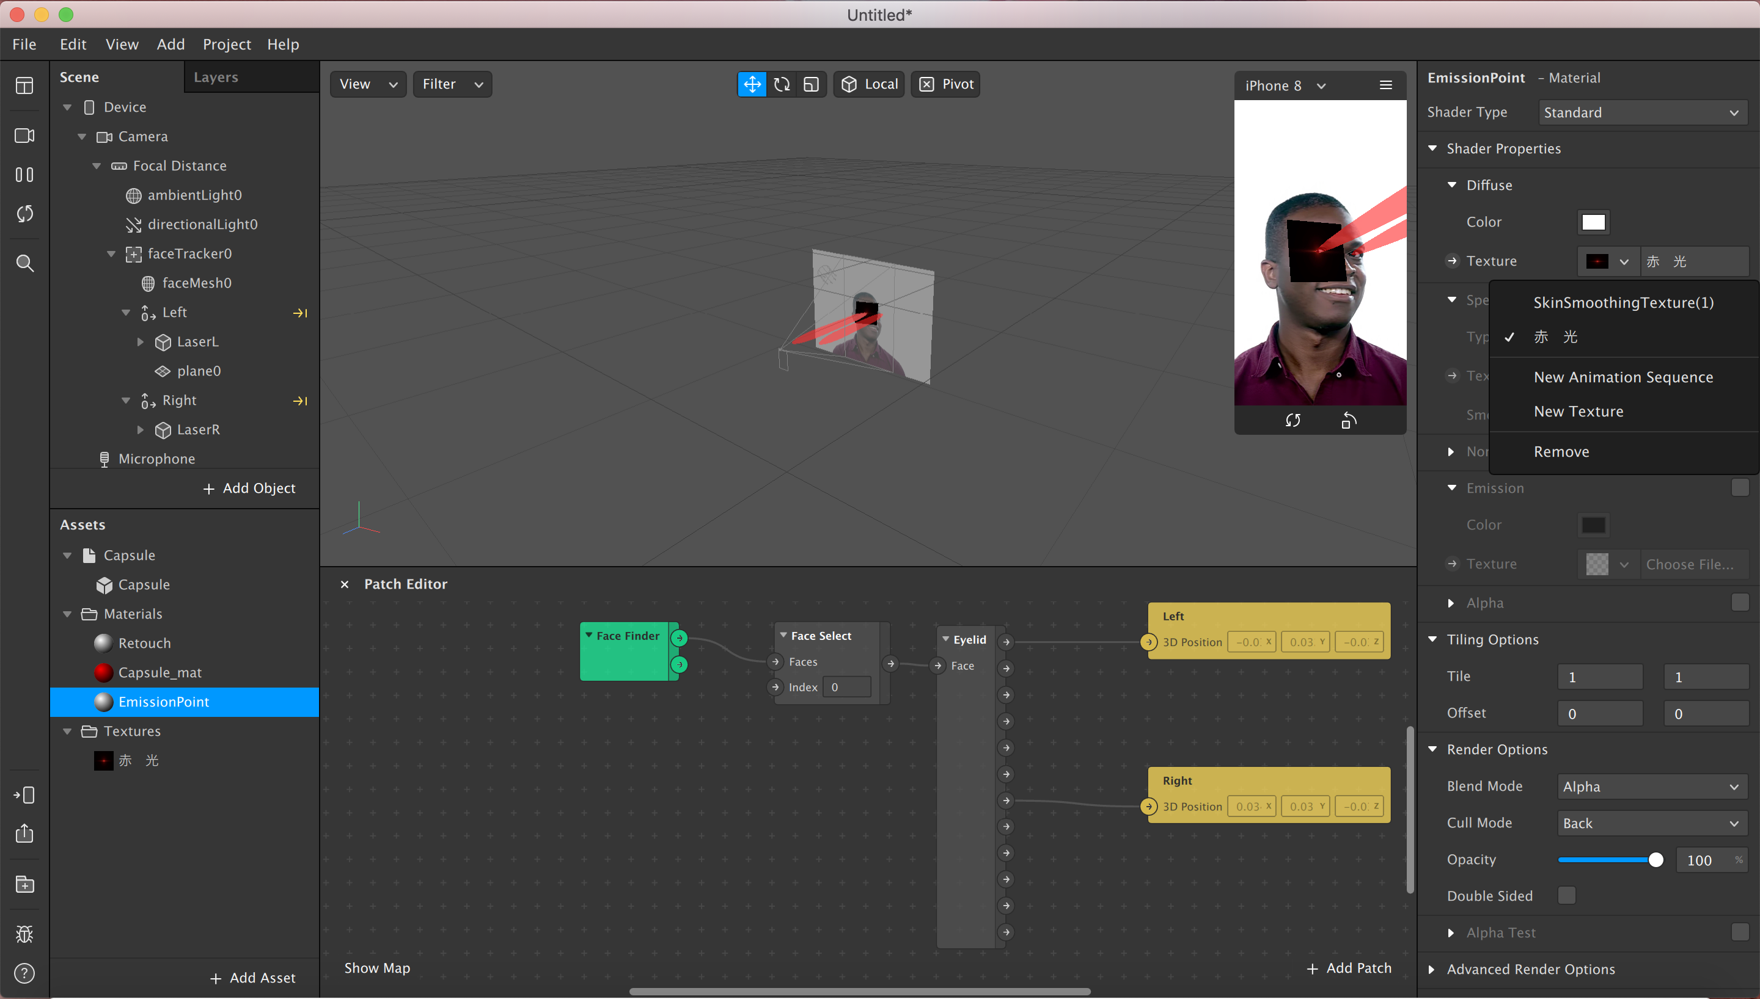Open the Shader Type Standard dropdown
1760x999 pixels.
click(x=1642, y=112)
